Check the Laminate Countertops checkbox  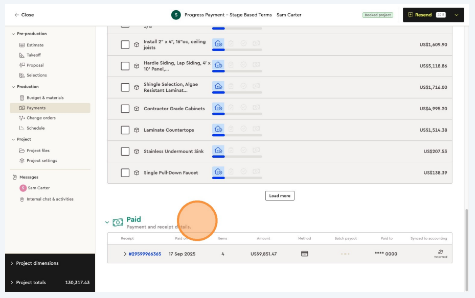(125, 130)
